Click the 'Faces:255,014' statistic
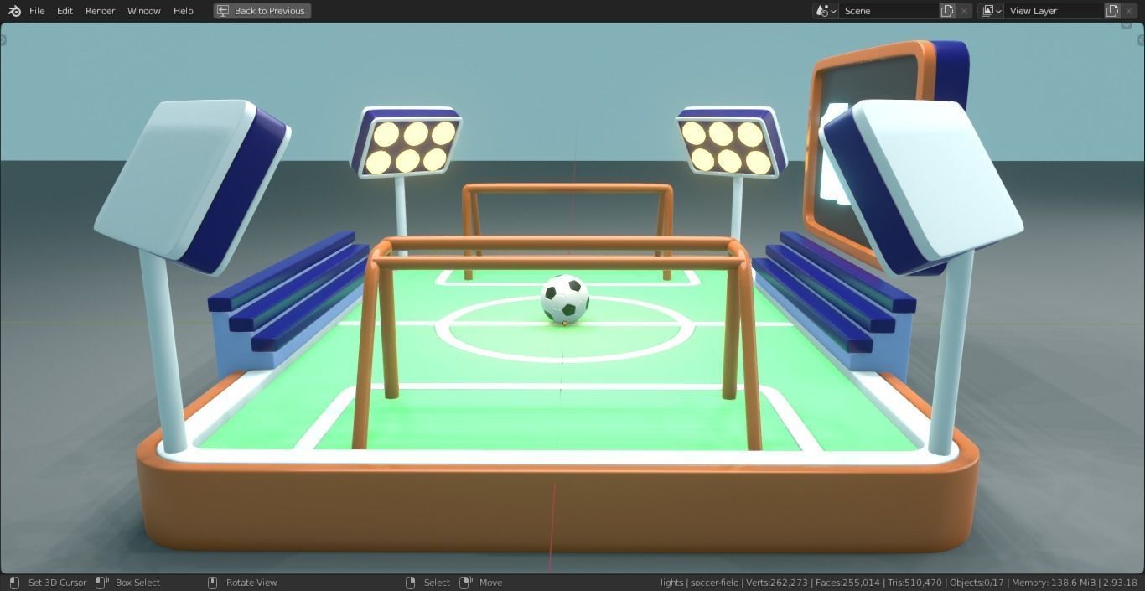Viewport: 1145px width, 591px height. (848, 583)
